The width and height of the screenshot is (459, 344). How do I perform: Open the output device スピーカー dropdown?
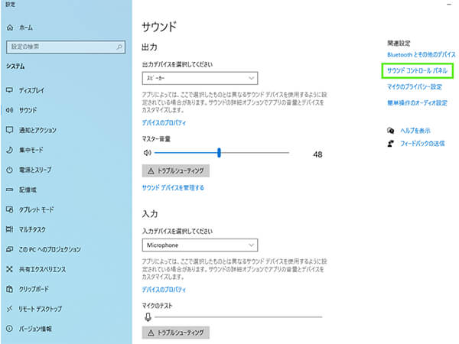click(x=200, y=78)
